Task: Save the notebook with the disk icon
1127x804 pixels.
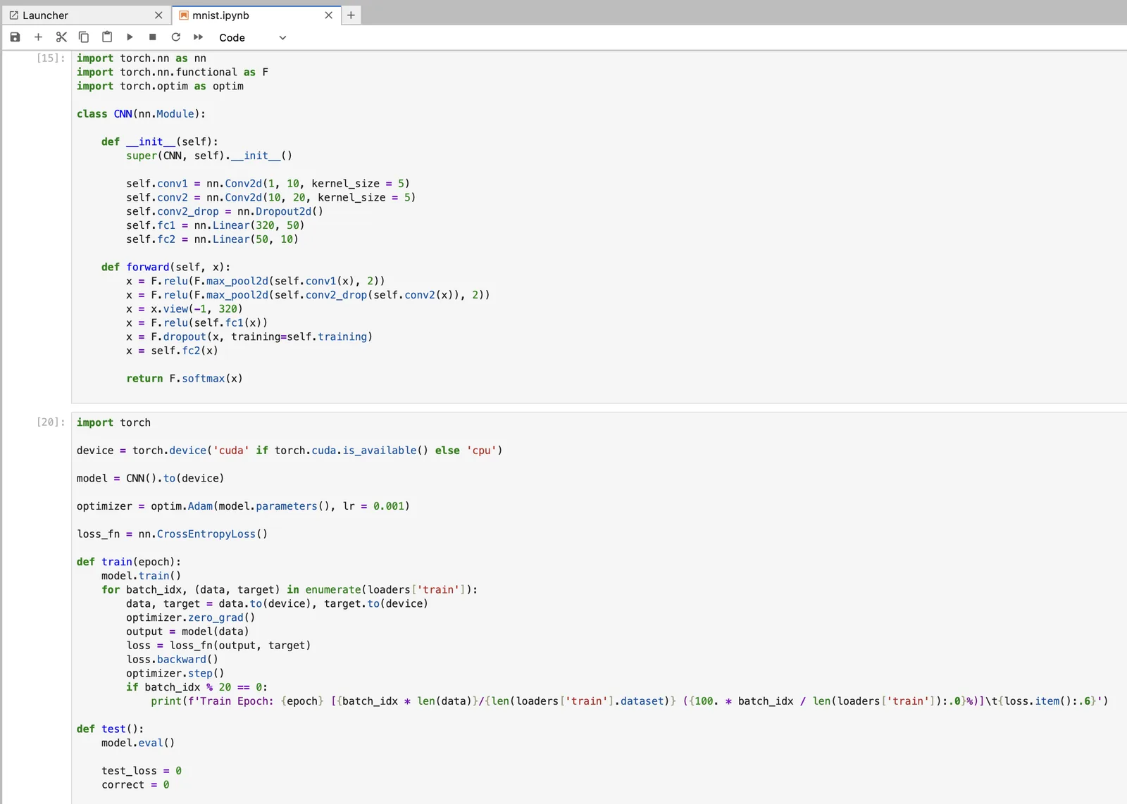Action: [15, 37]
